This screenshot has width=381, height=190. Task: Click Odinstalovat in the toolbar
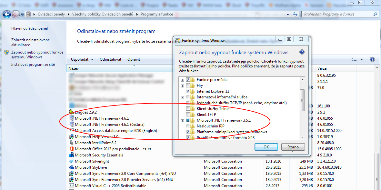(x=110, y=59)
